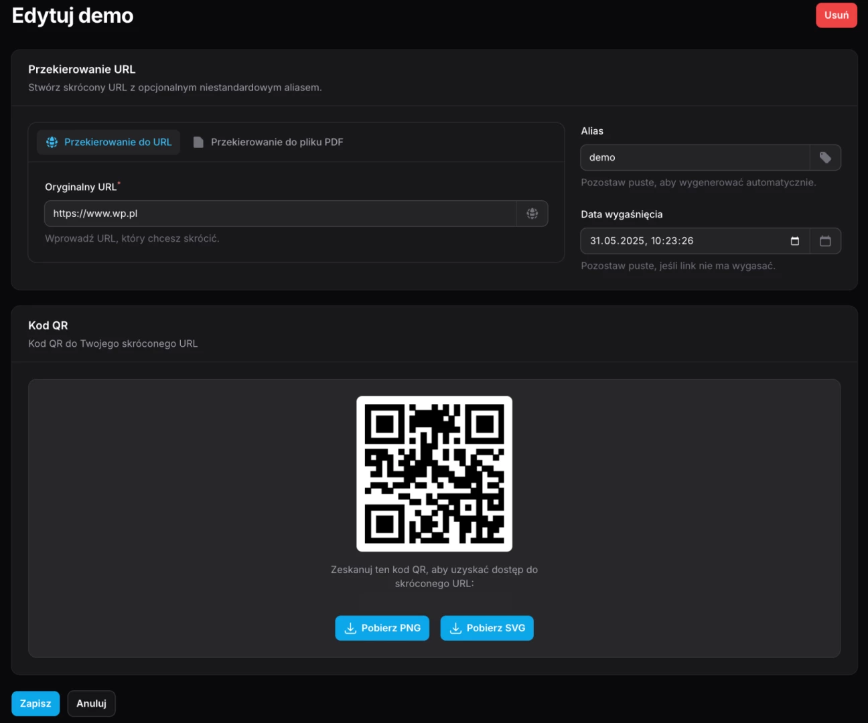Download QR via Pobierz SVG button

pos(487,628)
